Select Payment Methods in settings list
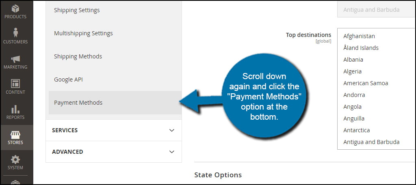 click(x=115, y=103)
